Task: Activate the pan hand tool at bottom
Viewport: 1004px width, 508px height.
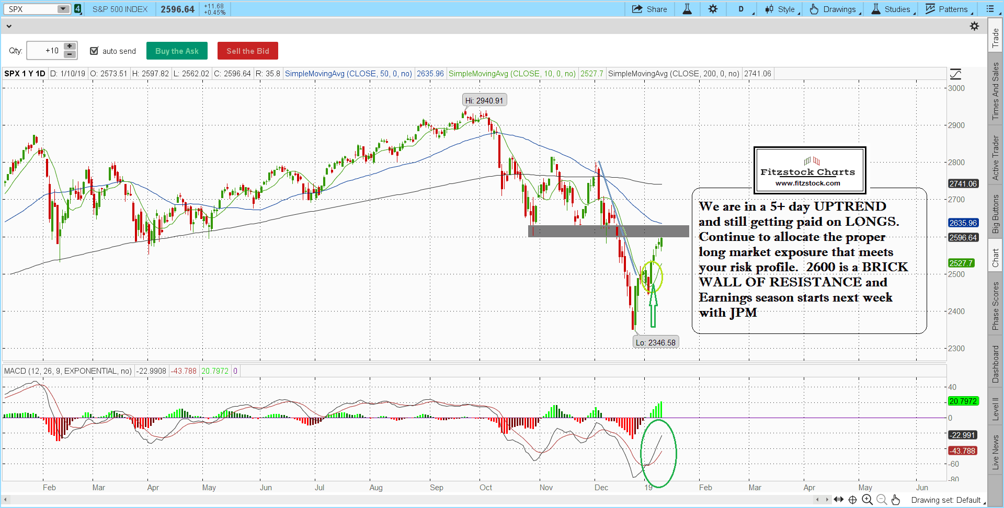Action: (896, 500)
